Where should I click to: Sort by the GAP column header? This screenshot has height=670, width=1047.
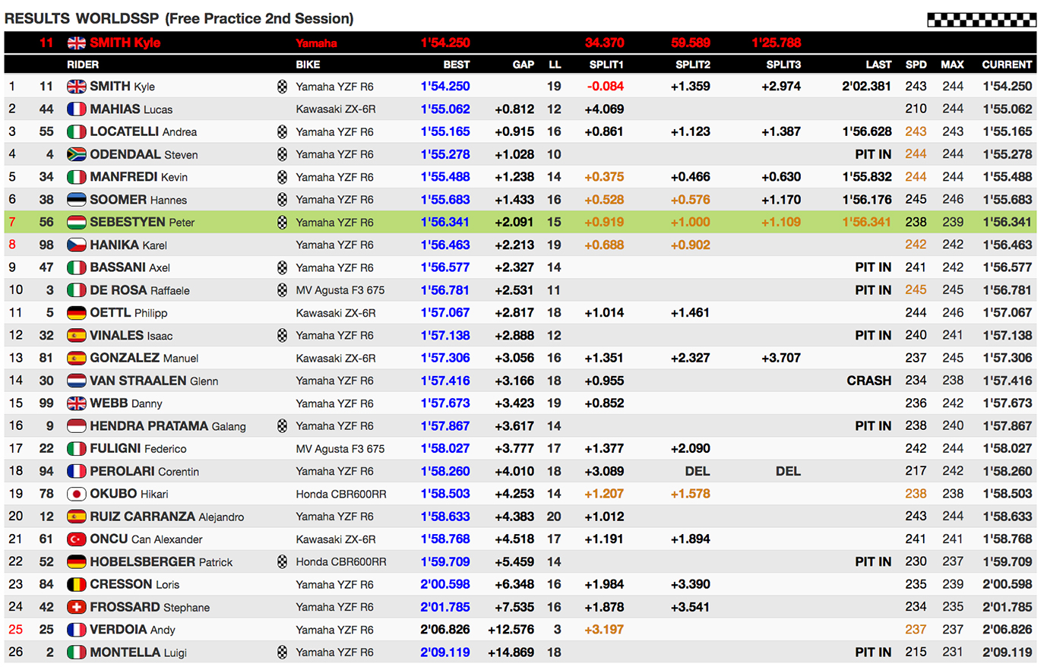point(523,65)
